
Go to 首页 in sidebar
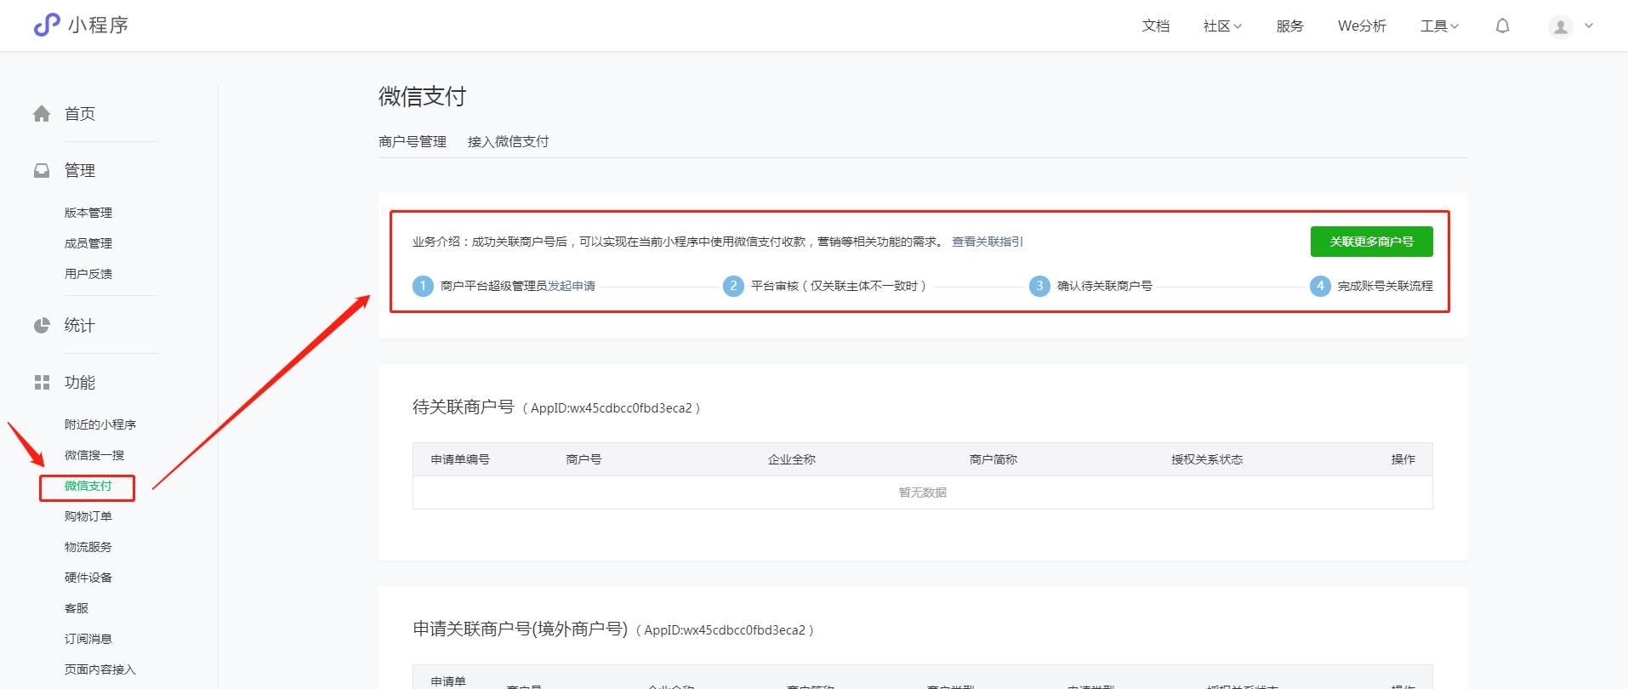click(80, 113)
